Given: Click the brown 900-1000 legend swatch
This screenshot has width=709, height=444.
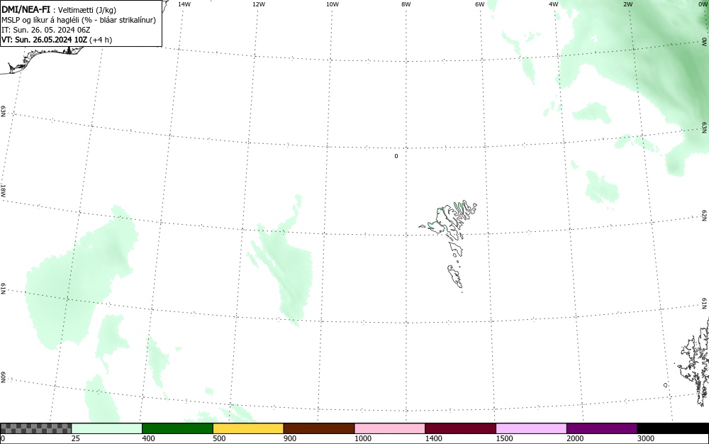Looking at the screenshot, I should click(319, 428).
